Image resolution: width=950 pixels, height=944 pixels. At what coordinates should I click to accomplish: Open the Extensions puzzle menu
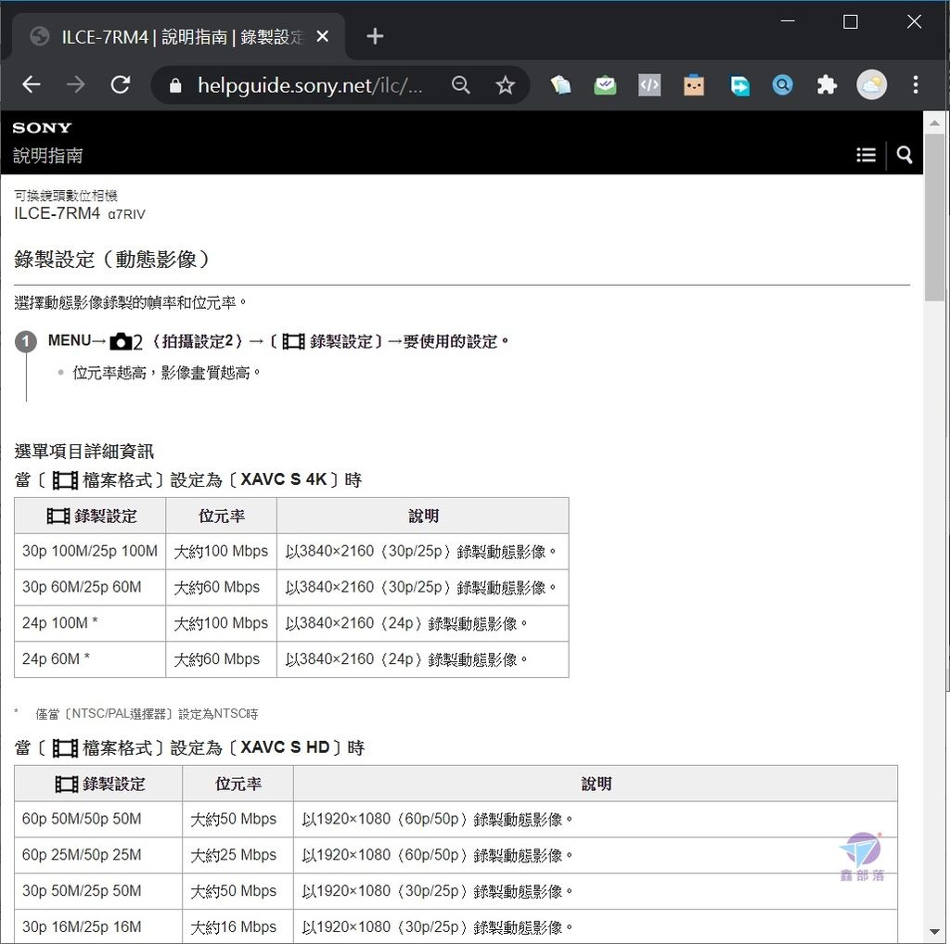coord(827,85)
